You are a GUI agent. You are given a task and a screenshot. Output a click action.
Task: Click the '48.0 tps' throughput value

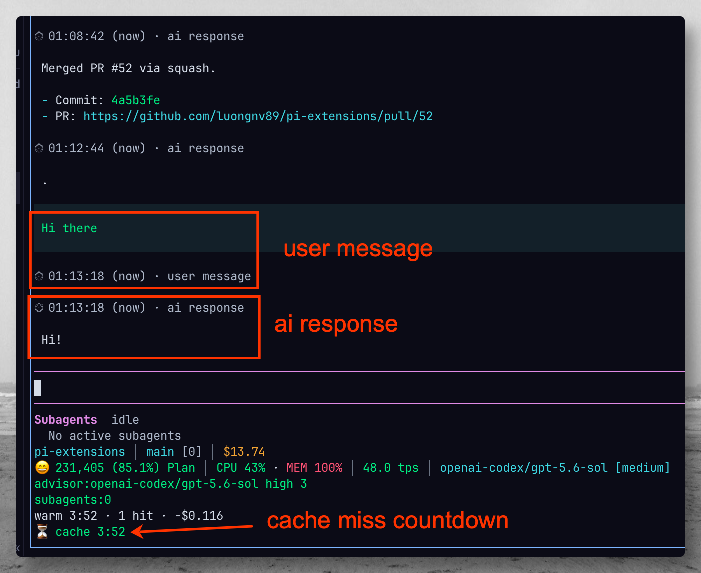point(391,468)
